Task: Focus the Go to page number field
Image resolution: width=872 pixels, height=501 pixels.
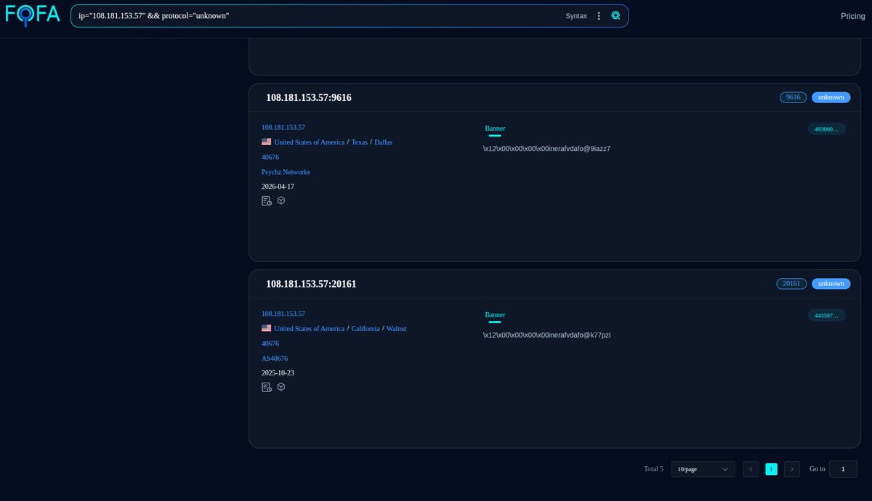Action: coord(843,469)
